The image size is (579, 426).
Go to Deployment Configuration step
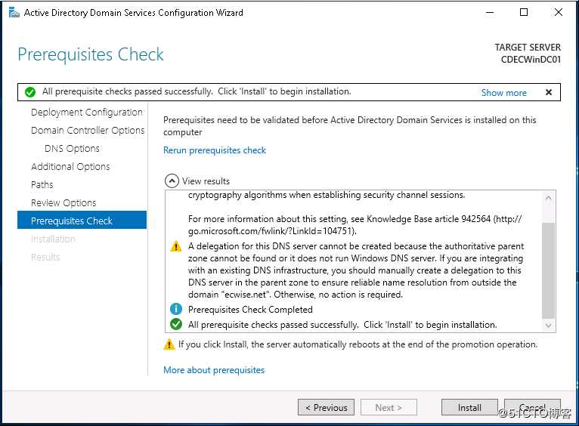87,112
